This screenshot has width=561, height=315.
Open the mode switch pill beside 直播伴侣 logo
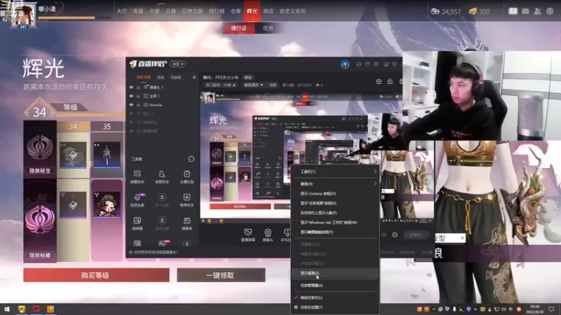coord(178,64)
